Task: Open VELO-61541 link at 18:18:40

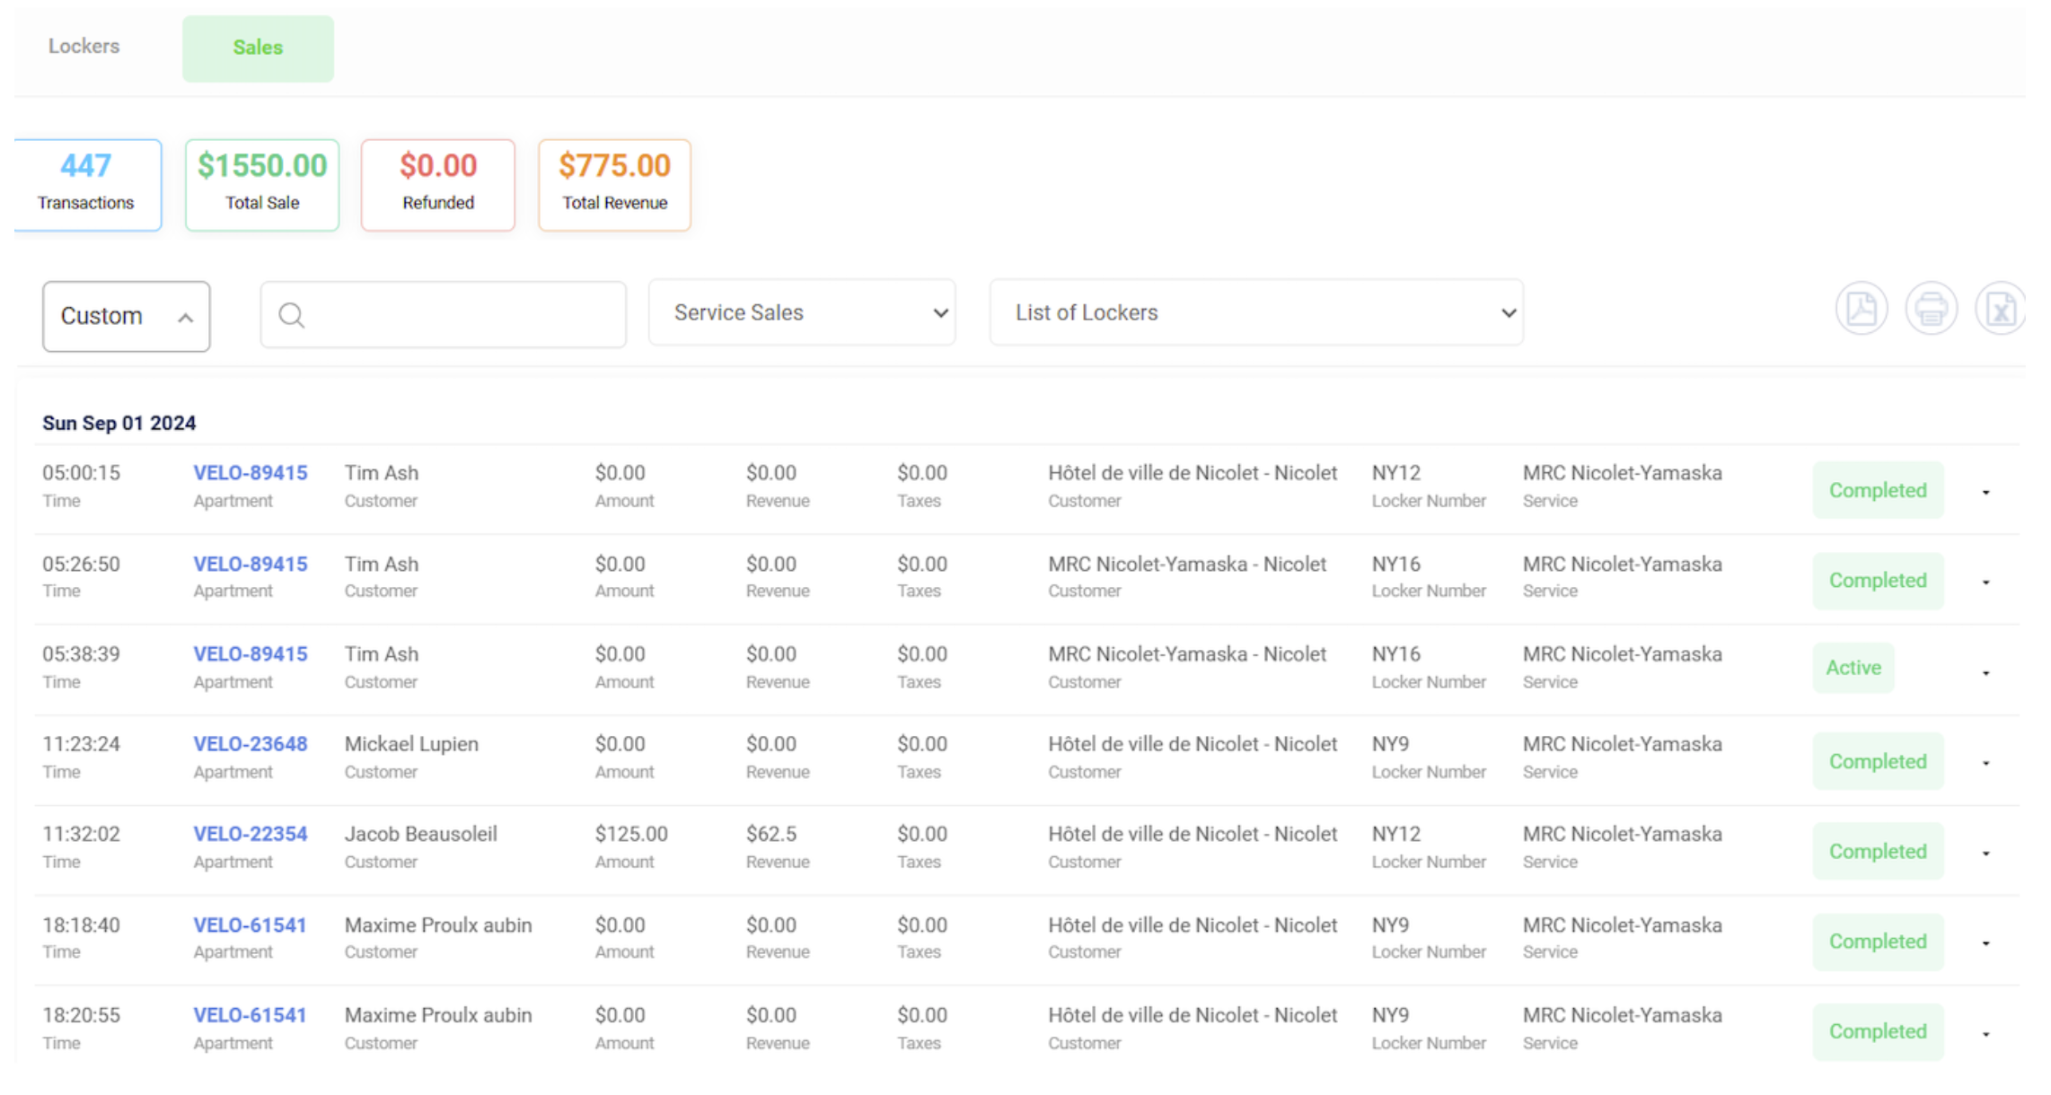Action: tap(250, 924)
